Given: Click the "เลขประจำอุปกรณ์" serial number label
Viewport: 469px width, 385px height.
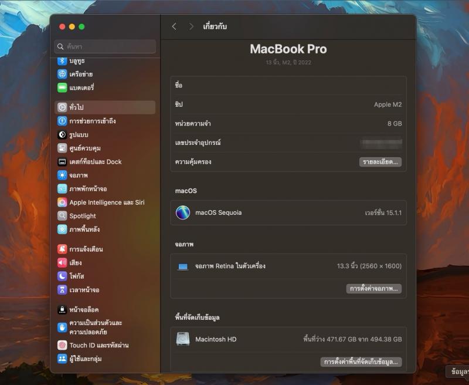Looking at the screenshot, I should [x=198, y=143].
